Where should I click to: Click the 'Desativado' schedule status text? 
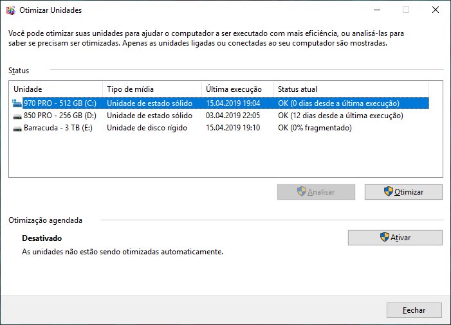click(42, 238)
